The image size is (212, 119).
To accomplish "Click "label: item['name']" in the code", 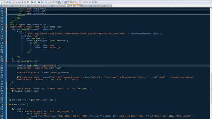I will click(x=46, y=45).
